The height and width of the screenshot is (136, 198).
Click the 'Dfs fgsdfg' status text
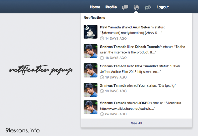point(167,85)
